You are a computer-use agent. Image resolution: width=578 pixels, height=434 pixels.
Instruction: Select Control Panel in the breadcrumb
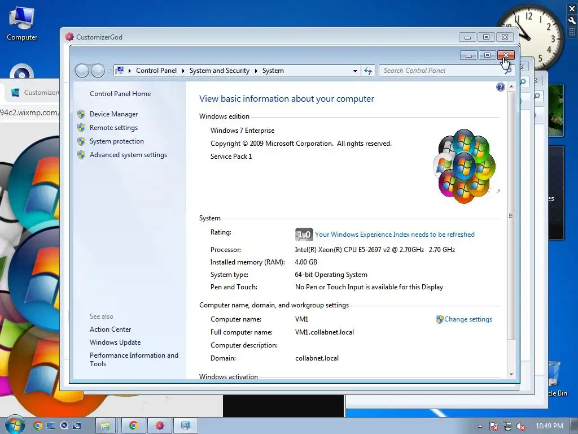pyautogui.click(x=156, y=71)
